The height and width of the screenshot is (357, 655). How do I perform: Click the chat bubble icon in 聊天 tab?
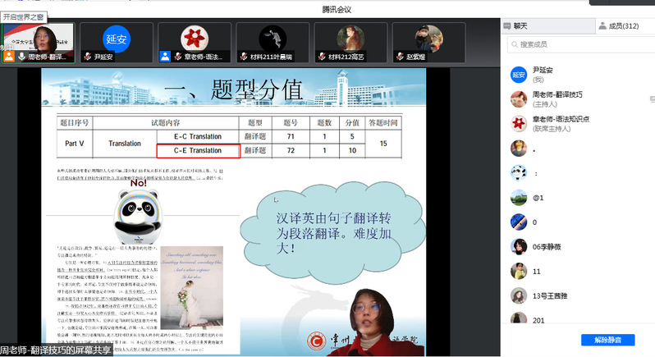[507, 26]
